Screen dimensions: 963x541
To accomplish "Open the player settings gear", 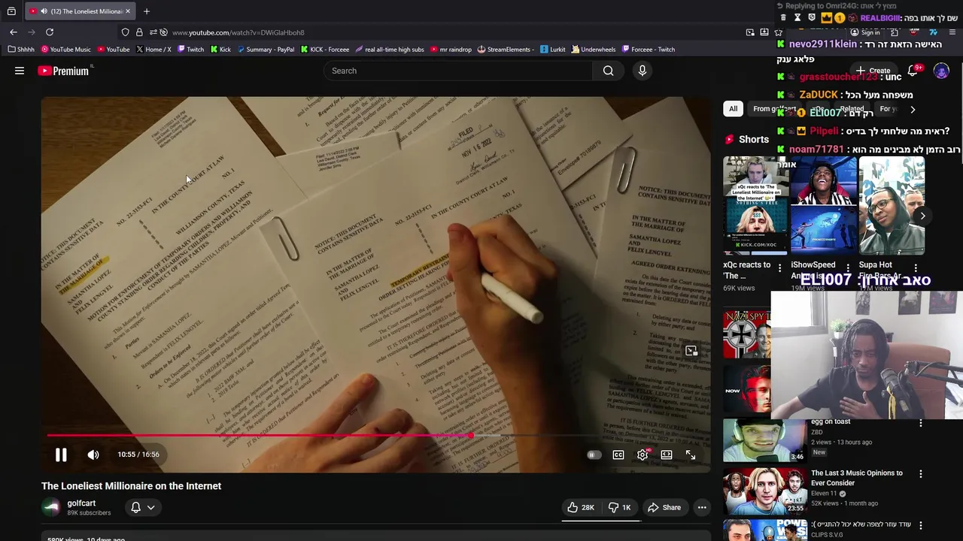I will click(x=643, y=455).
